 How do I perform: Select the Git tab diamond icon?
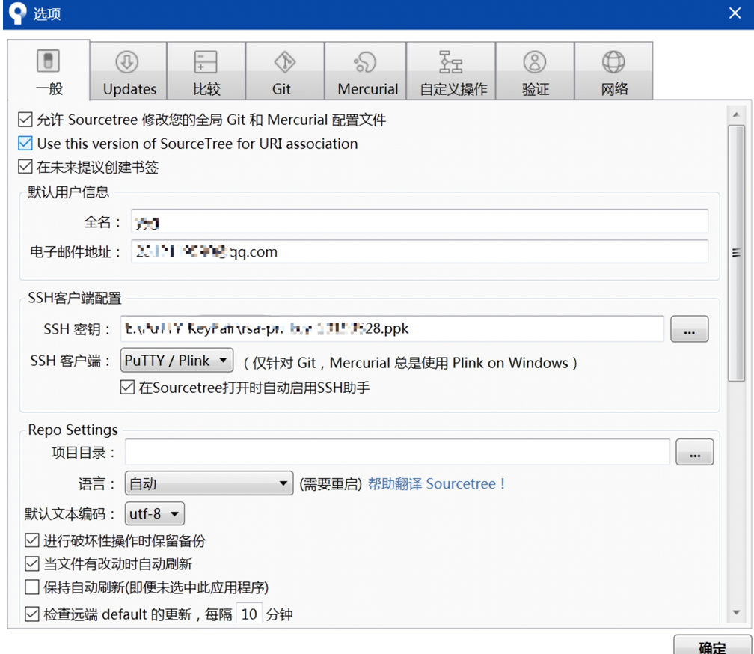coord(285,62)
